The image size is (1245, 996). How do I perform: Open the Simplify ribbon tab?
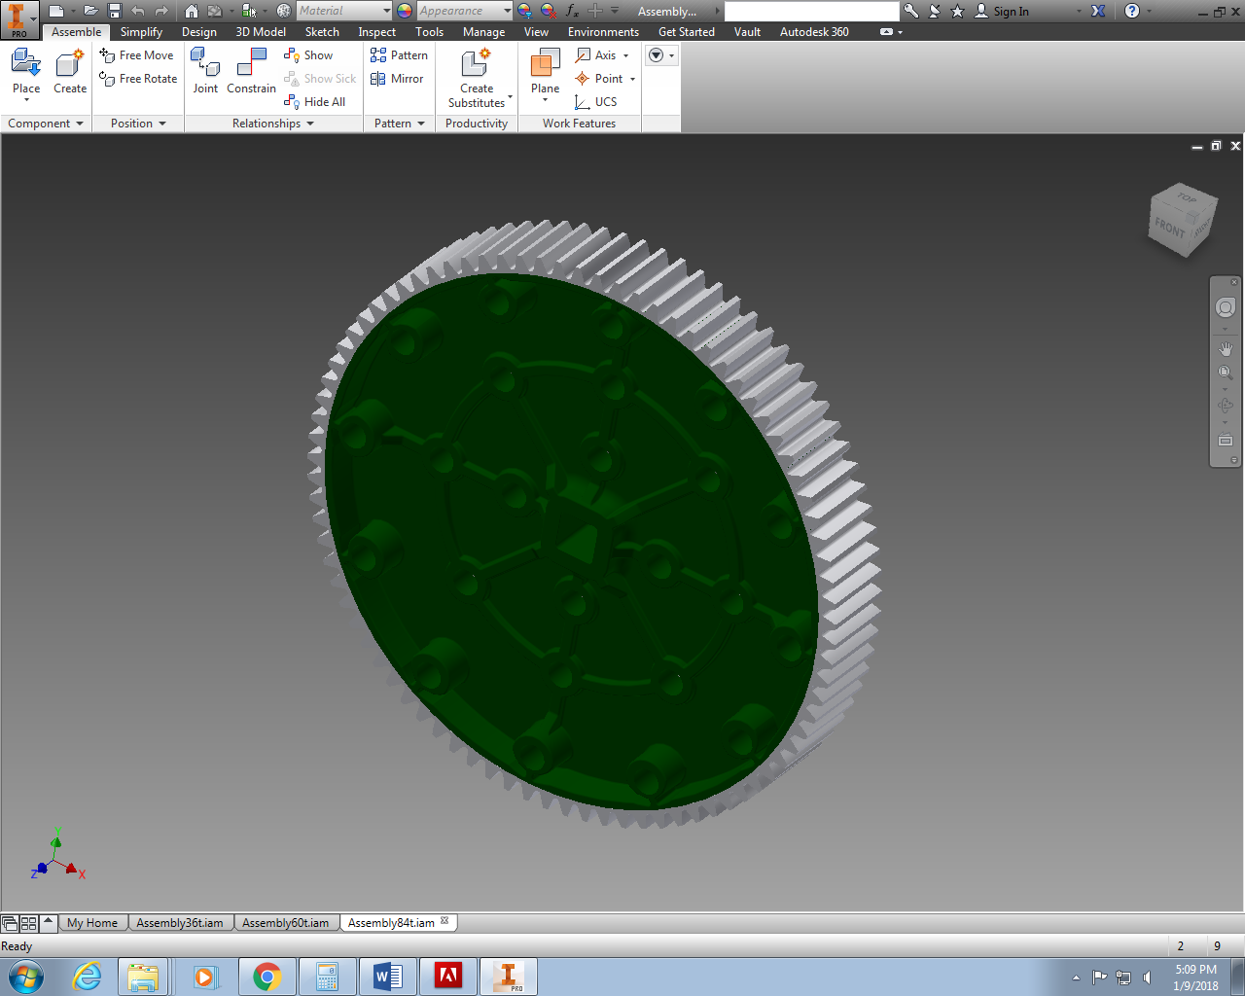click(141, 32)
